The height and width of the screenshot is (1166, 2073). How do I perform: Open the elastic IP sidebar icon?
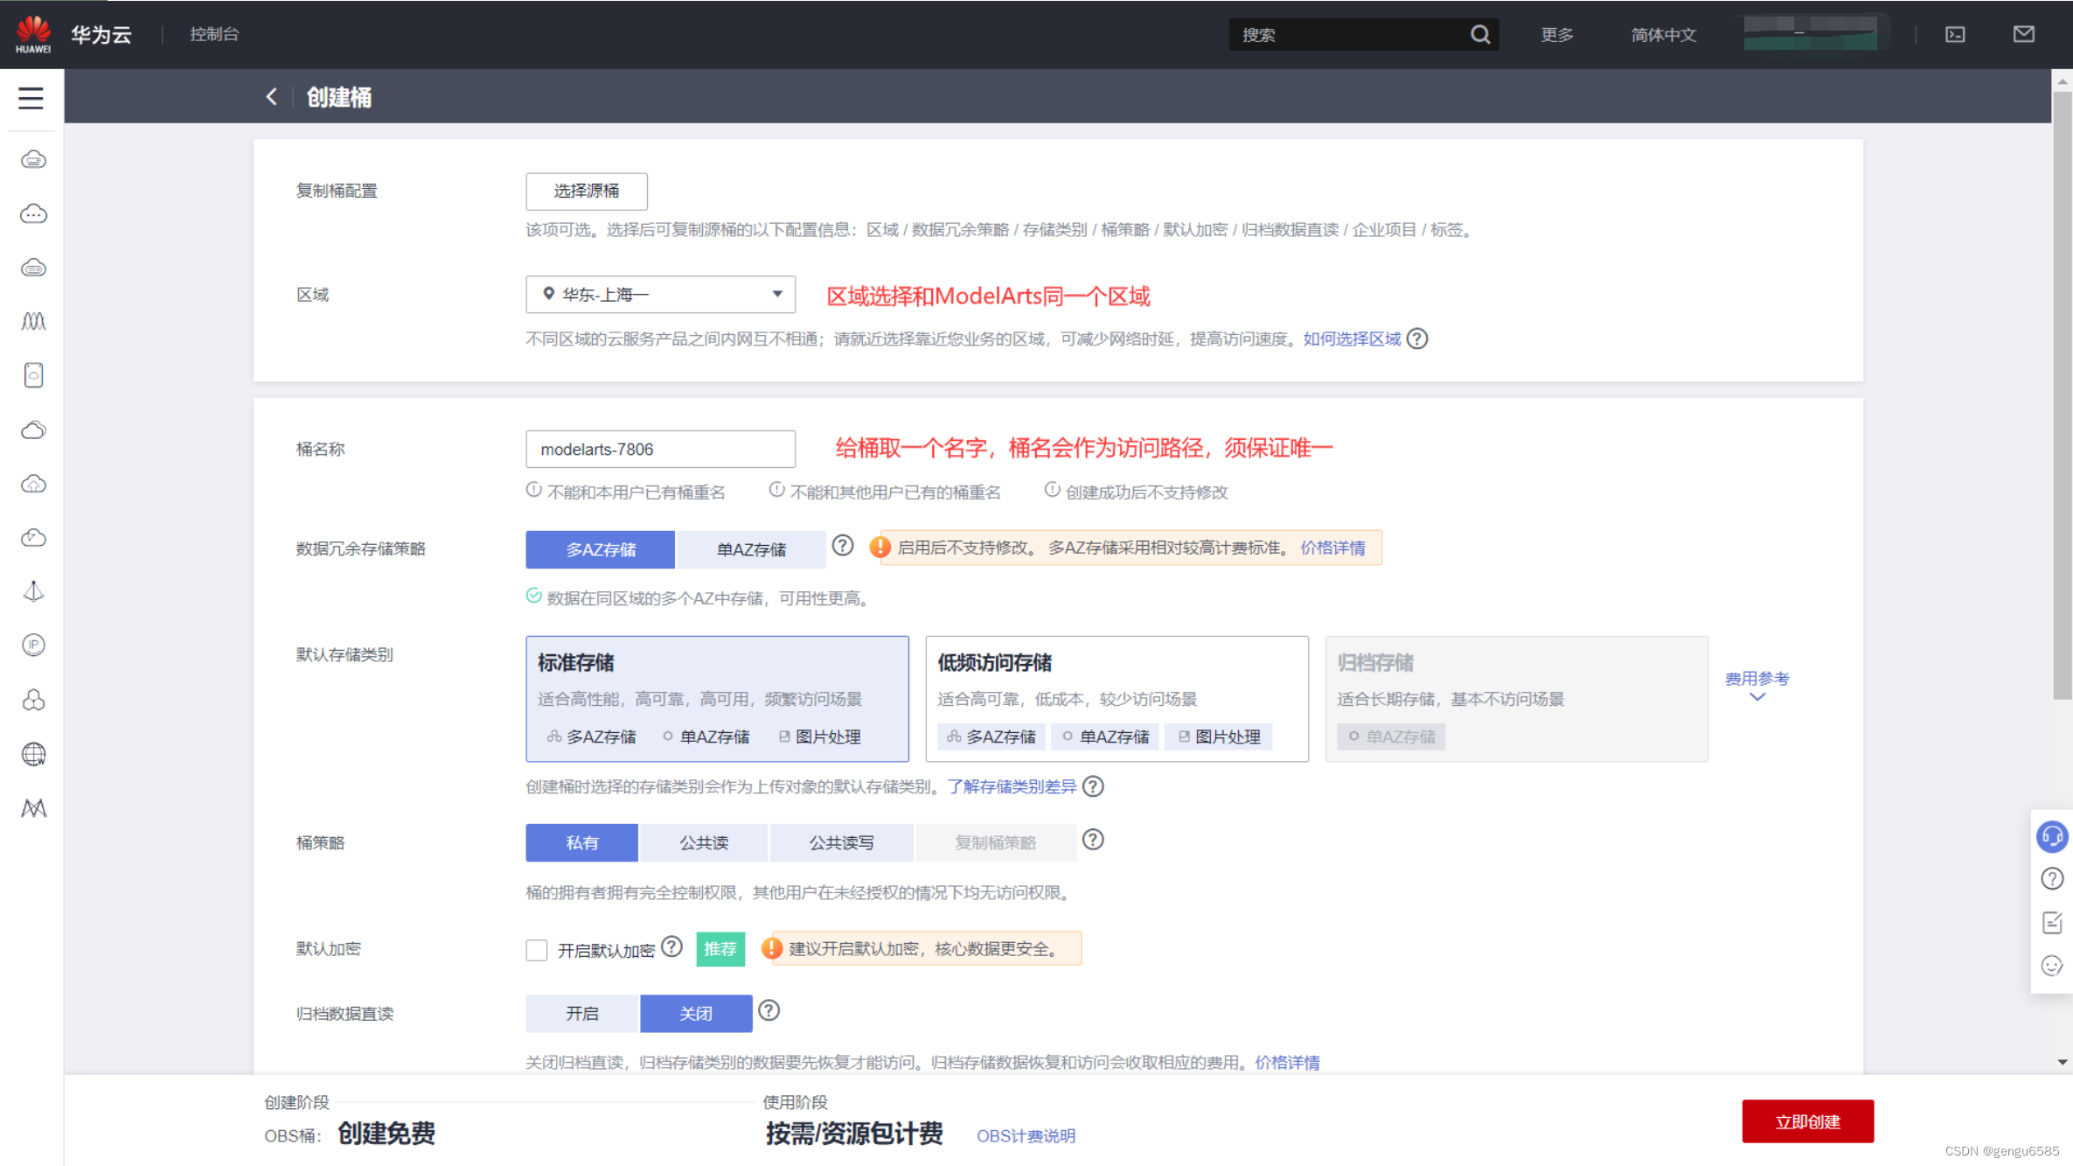pyautogui.click(x=33, y=646)
